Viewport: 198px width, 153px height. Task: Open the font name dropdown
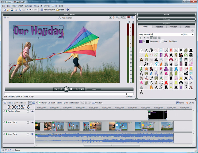click(182, 35)
